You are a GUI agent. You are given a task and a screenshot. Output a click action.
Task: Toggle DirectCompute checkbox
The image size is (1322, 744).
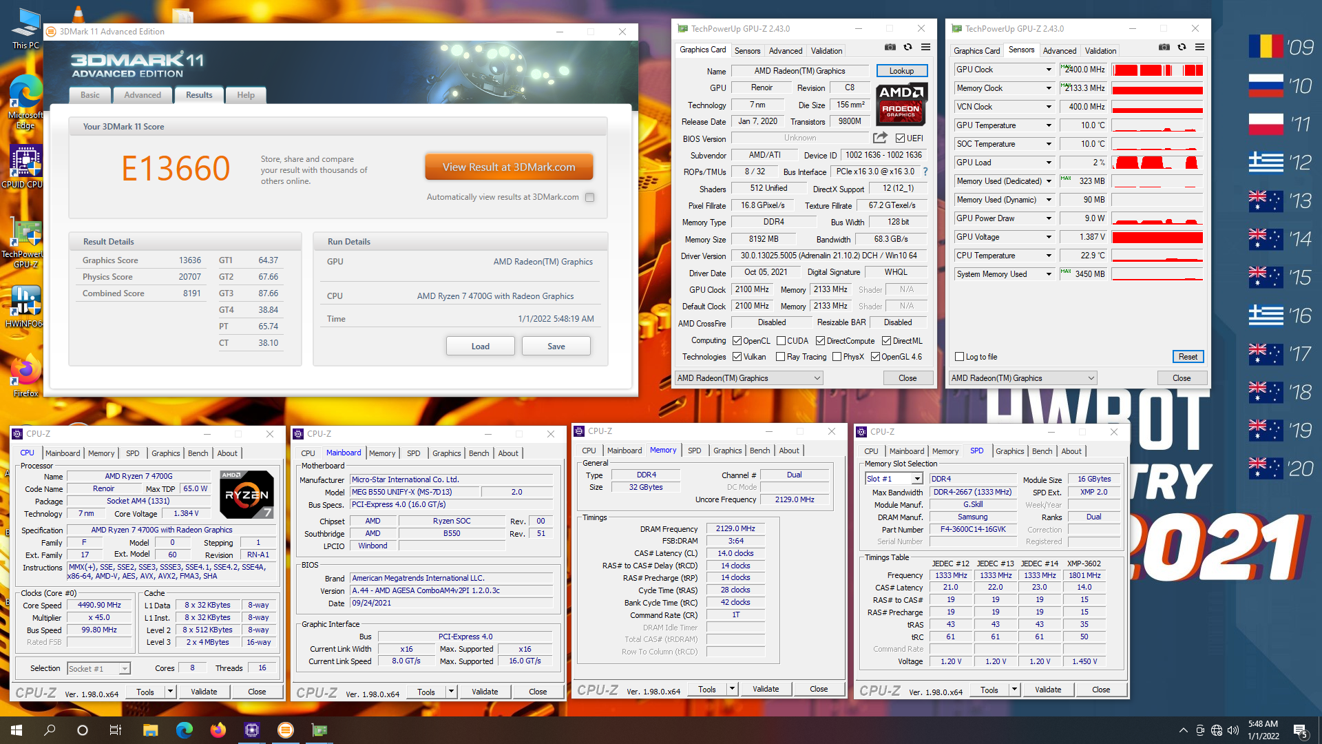coord(820,341)
